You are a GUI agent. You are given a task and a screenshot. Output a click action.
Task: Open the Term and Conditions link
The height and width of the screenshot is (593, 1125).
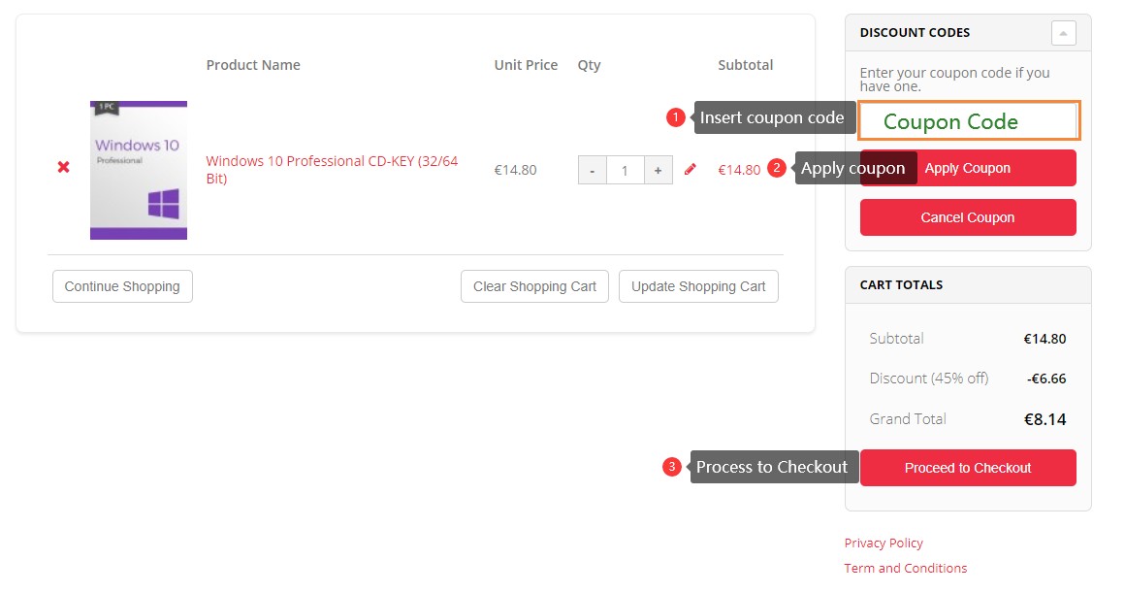906,568
